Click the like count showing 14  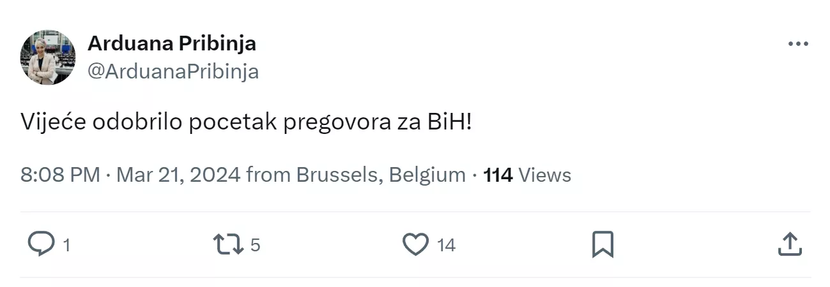446,245
